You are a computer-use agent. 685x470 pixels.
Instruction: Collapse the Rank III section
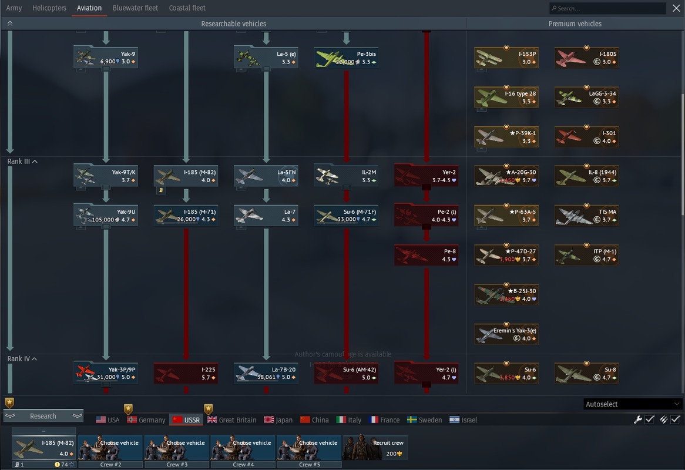click(22, 161)
